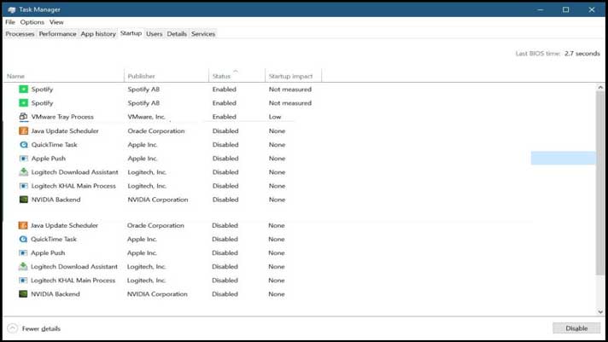
Task: Click Spotify AB in the second Spotify row
Action: tap(143, 103)
